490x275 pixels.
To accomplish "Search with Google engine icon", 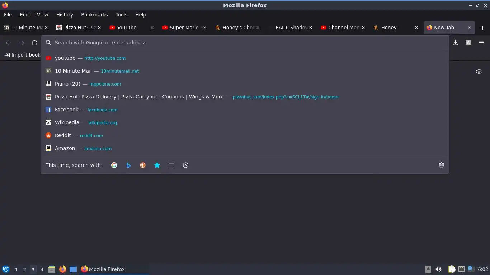I will point(114,165).
